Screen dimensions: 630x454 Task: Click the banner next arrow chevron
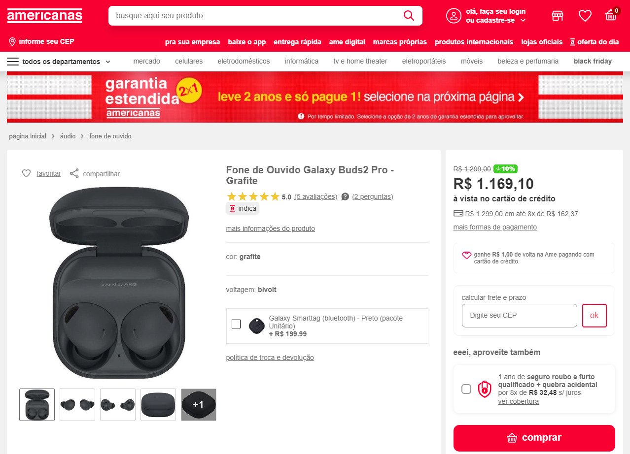521,97
